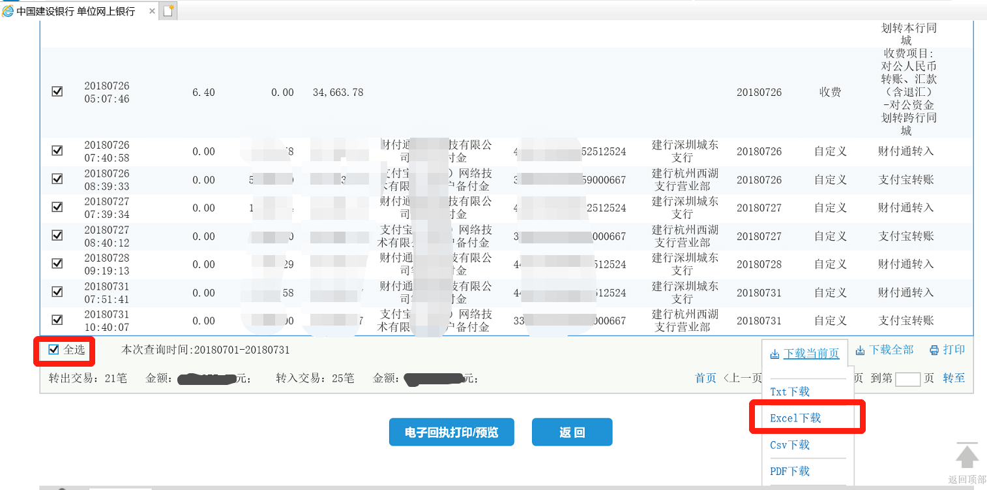This screenshot has height=490, width=987.
Task: Click the printer icon next to 打印
Action: pos(934,350)
